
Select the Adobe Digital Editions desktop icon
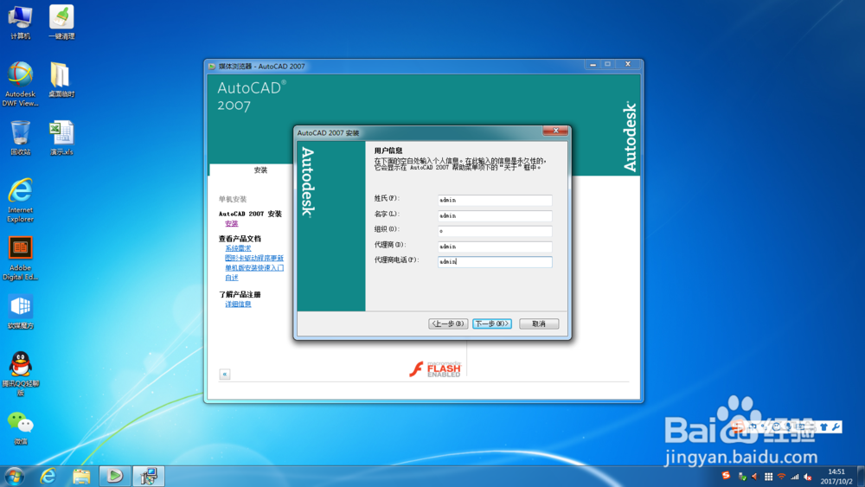(21, 258)
